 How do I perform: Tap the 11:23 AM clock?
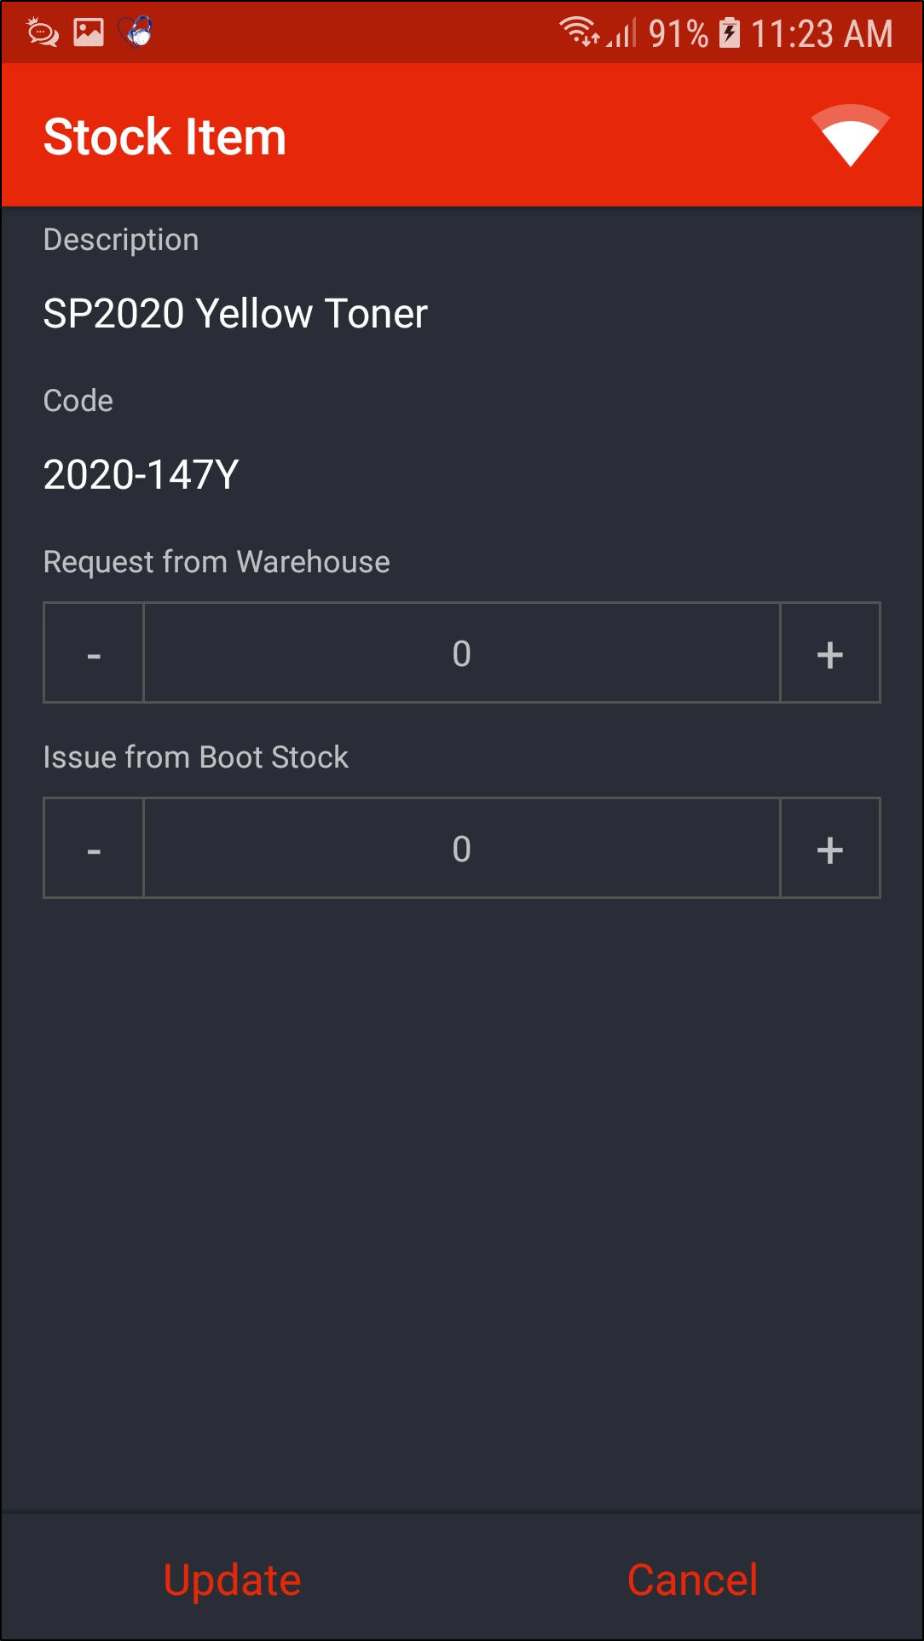(822, 34)
